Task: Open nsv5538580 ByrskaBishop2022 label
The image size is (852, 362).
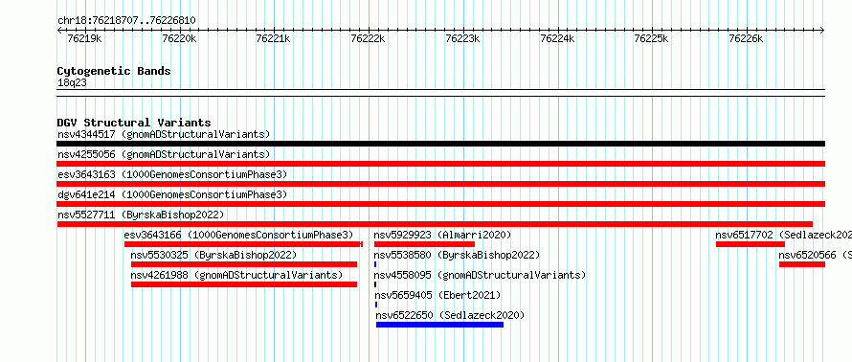Action: [x=457, y=255]
